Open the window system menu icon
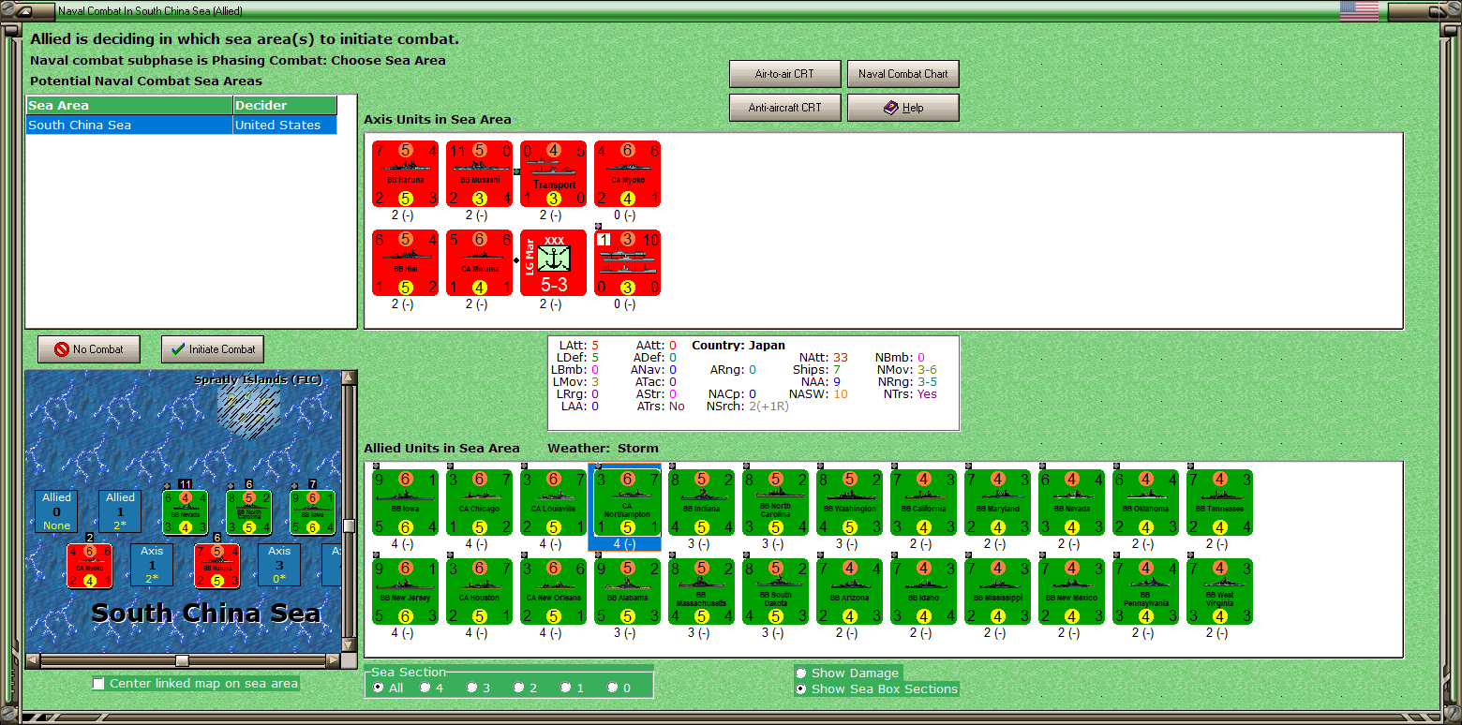This screenshot has height=725, width=1462. [x=24, y=12]
